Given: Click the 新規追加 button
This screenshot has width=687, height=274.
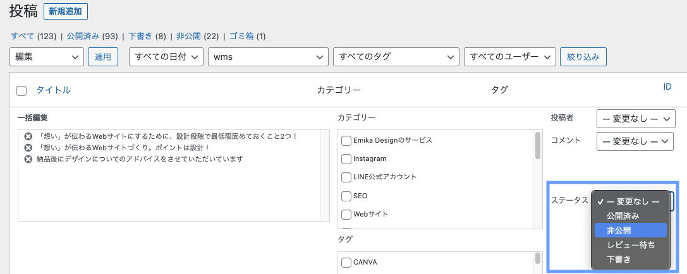Looking at the screenshot, I should tap(66, 11).
